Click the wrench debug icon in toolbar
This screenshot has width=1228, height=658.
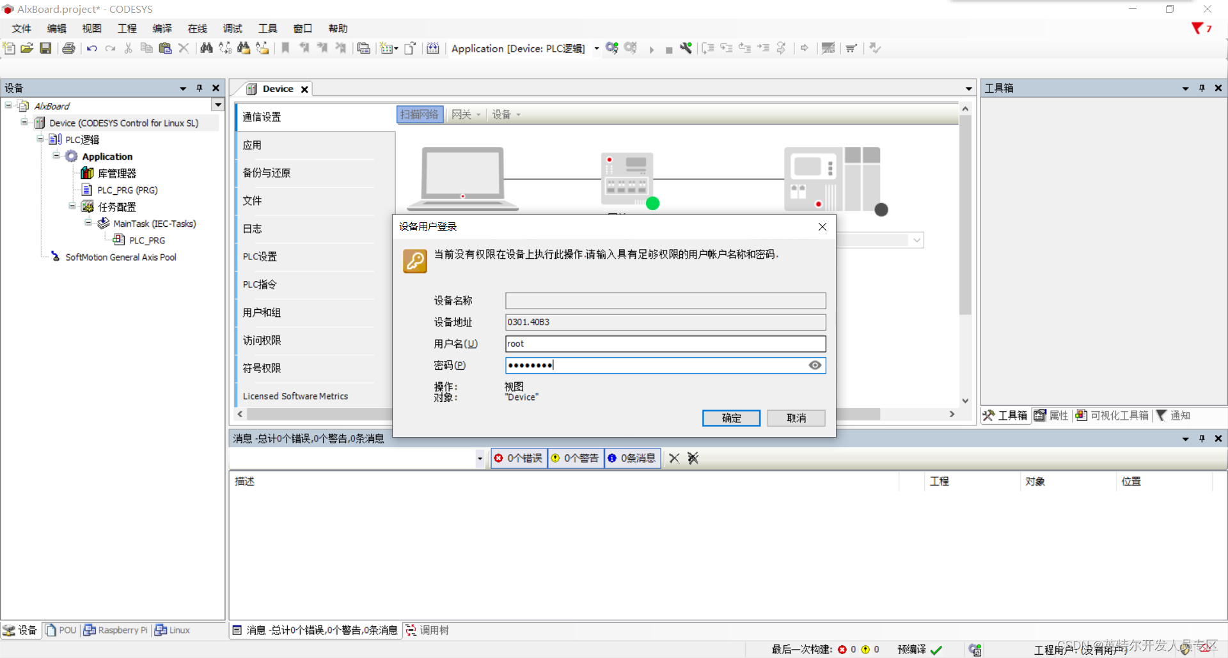(x=686, y=48)
